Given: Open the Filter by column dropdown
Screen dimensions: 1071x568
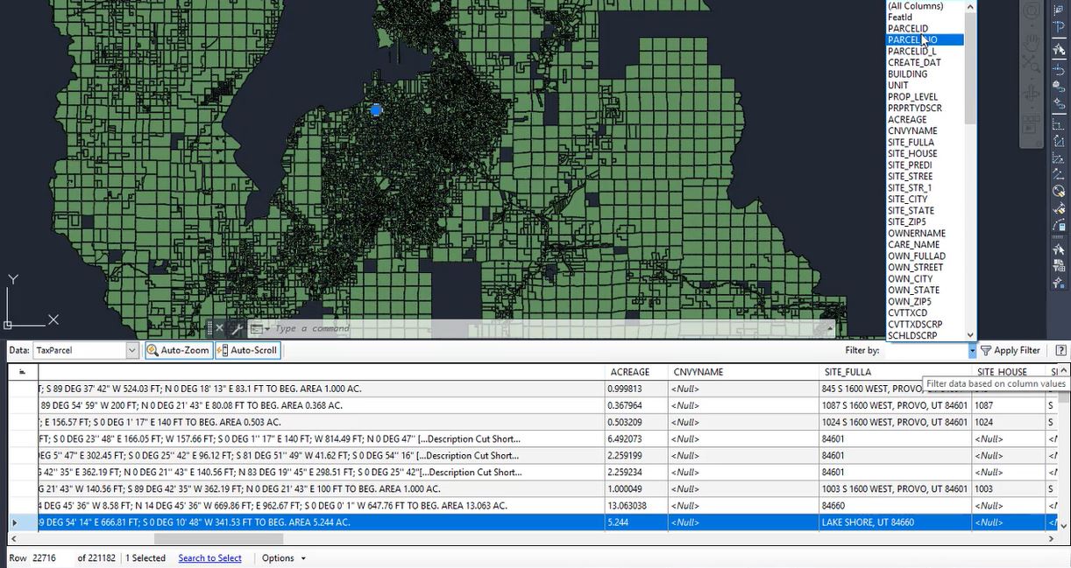Looking at the screenshot, I should point(973,350).
